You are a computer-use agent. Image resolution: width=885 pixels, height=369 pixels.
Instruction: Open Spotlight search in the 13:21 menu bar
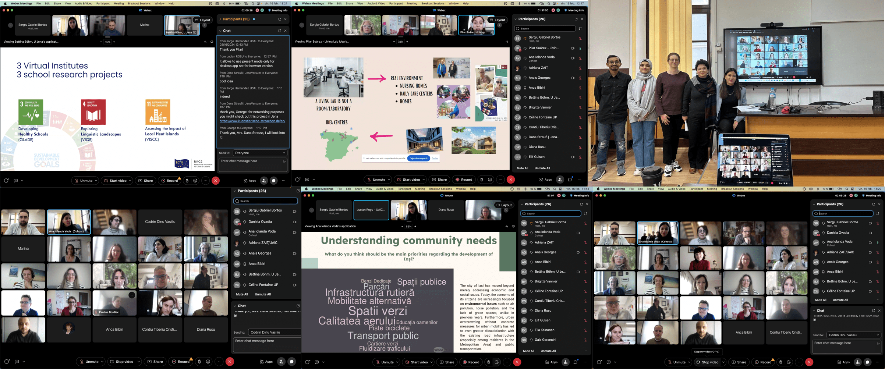252,3
